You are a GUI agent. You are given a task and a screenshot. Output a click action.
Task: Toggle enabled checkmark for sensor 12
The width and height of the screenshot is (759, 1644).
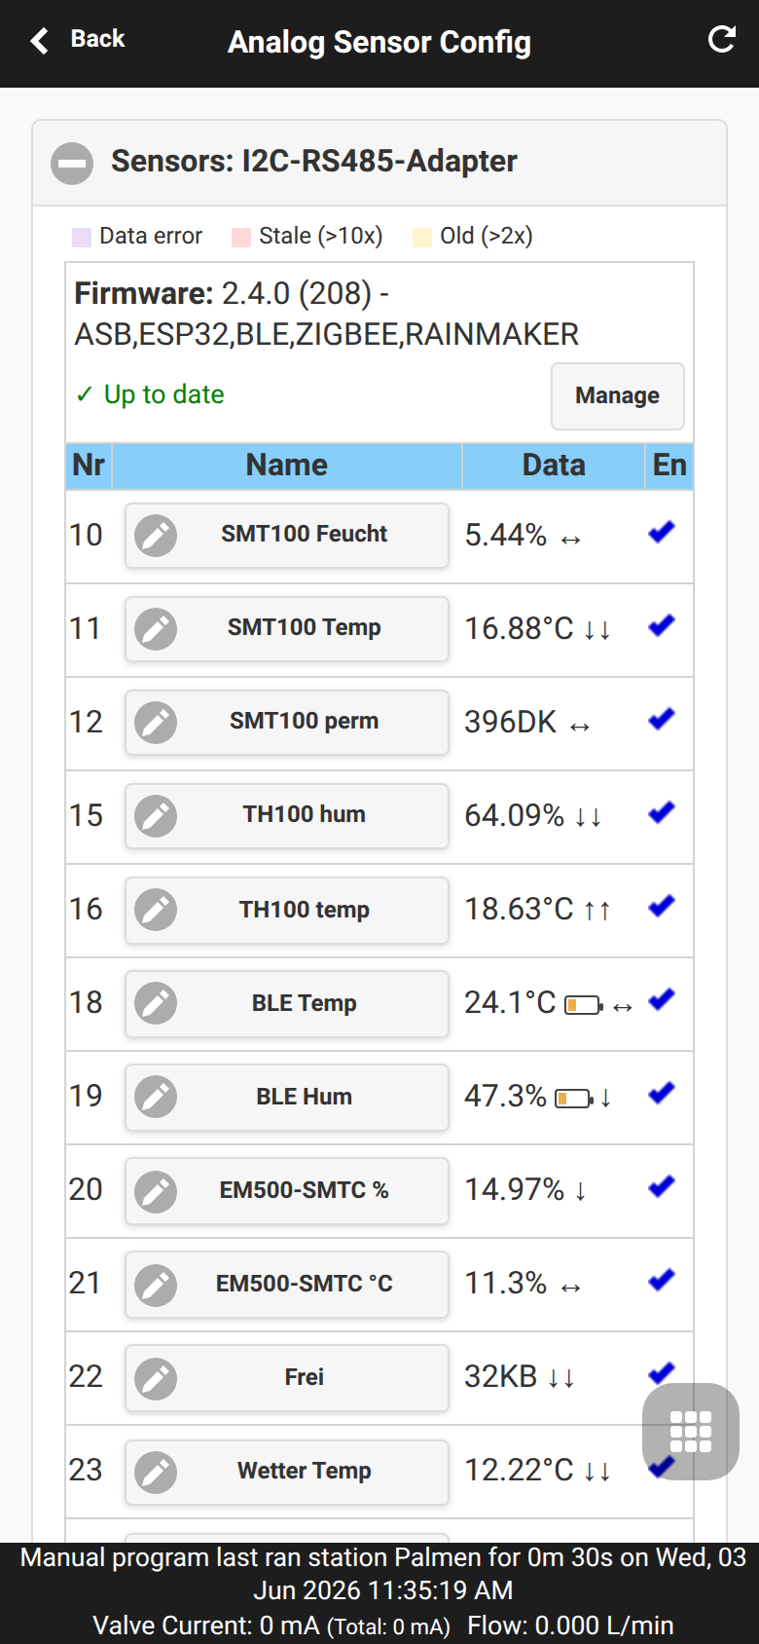[662, 719]
